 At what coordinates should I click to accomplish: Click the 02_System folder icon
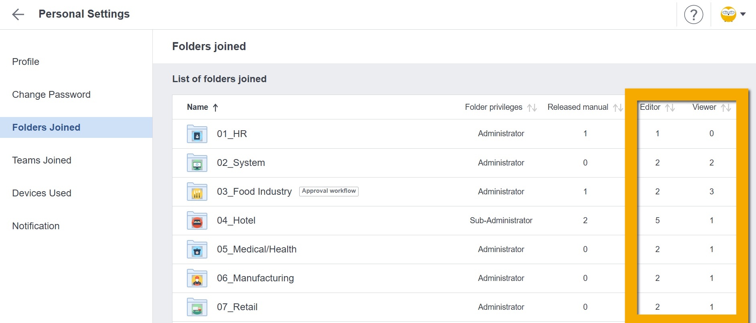click(197, 163)
